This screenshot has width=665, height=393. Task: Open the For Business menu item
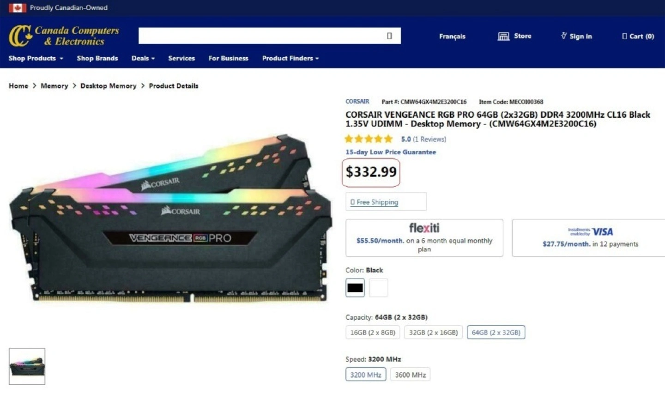pyautogui.click(x=228, y=58)
